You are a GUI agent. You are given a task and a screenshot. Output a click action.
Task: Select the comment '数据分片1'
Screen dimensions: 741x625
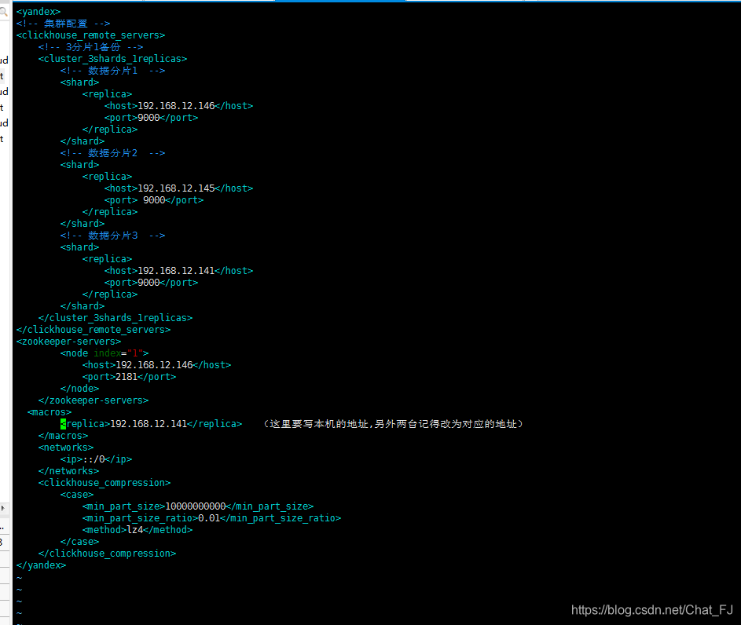[112, 71]
